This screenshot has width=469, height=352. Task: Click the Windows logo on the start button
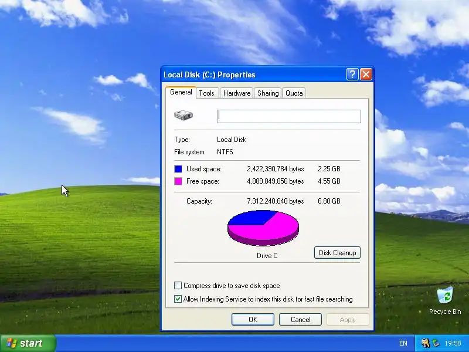coord(12,343)
